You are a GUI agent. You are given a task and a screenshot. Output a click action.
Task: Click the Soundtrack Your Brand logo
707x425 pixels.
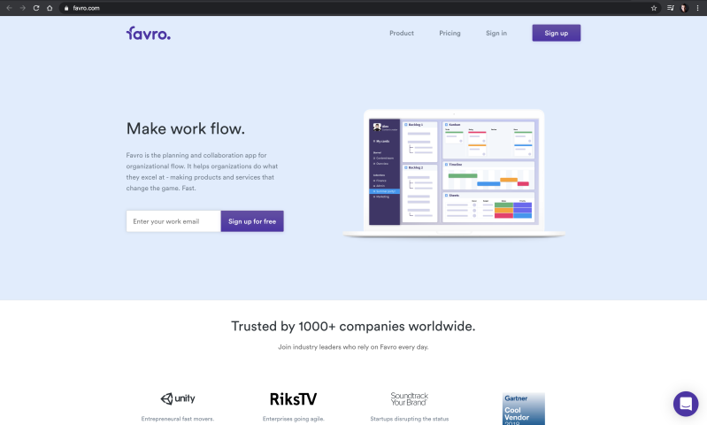pos(410,398)
